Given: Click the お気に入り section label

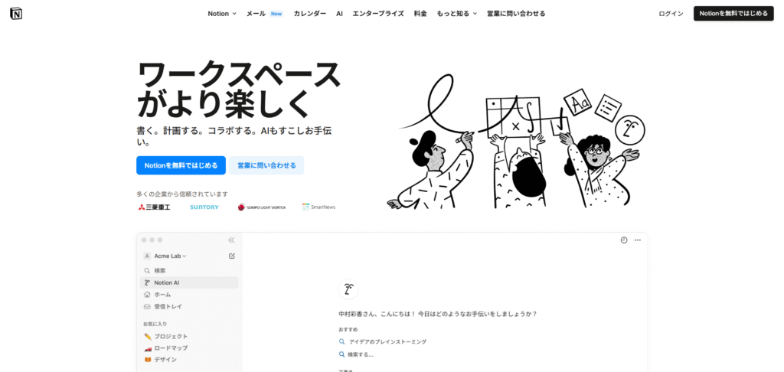Looking at the screenshot, I should 155,324.
